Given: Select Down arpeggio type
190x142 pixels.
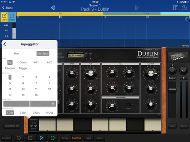Looking at the screenshot, I should (x=23, y=62).
